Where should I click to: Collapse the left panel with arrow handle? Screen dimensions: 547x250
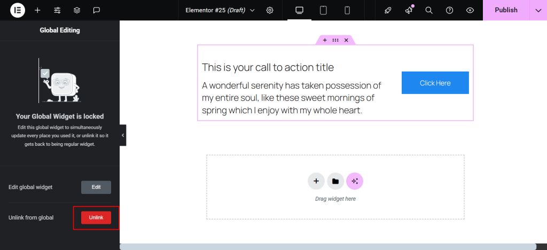coord(123,136)
